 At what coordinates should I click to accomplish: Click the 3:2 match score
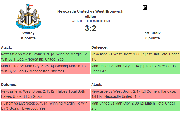coord(90,28)
